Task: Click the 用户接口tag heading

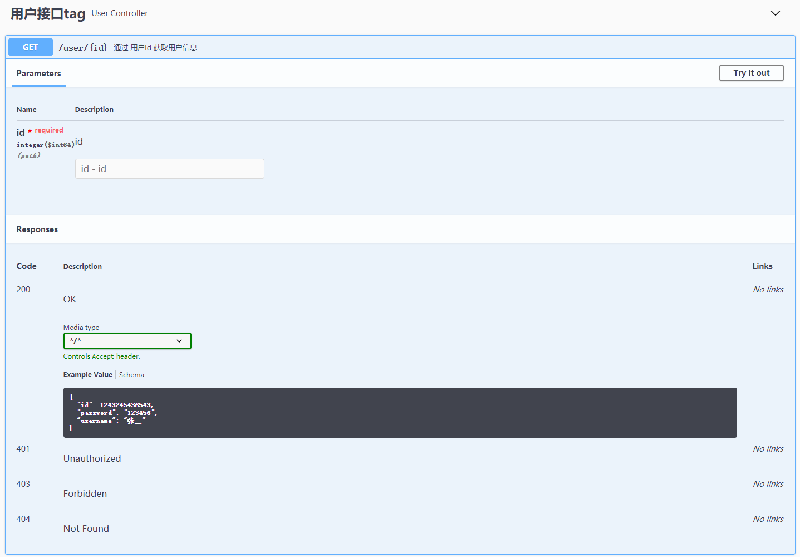Action: pos(48,14)
